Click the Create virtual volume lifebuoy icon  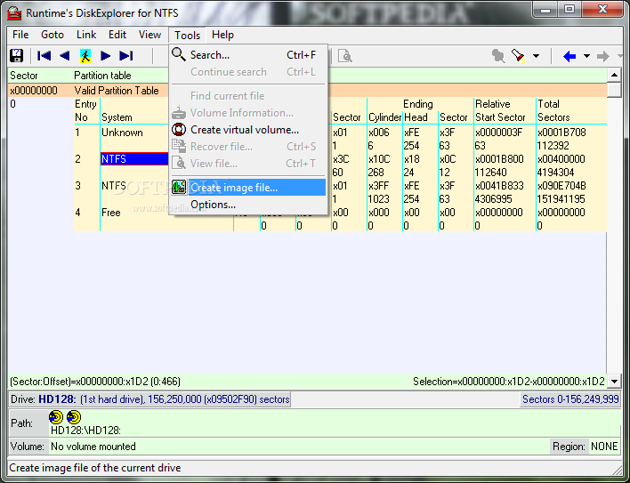click(179, 130)
